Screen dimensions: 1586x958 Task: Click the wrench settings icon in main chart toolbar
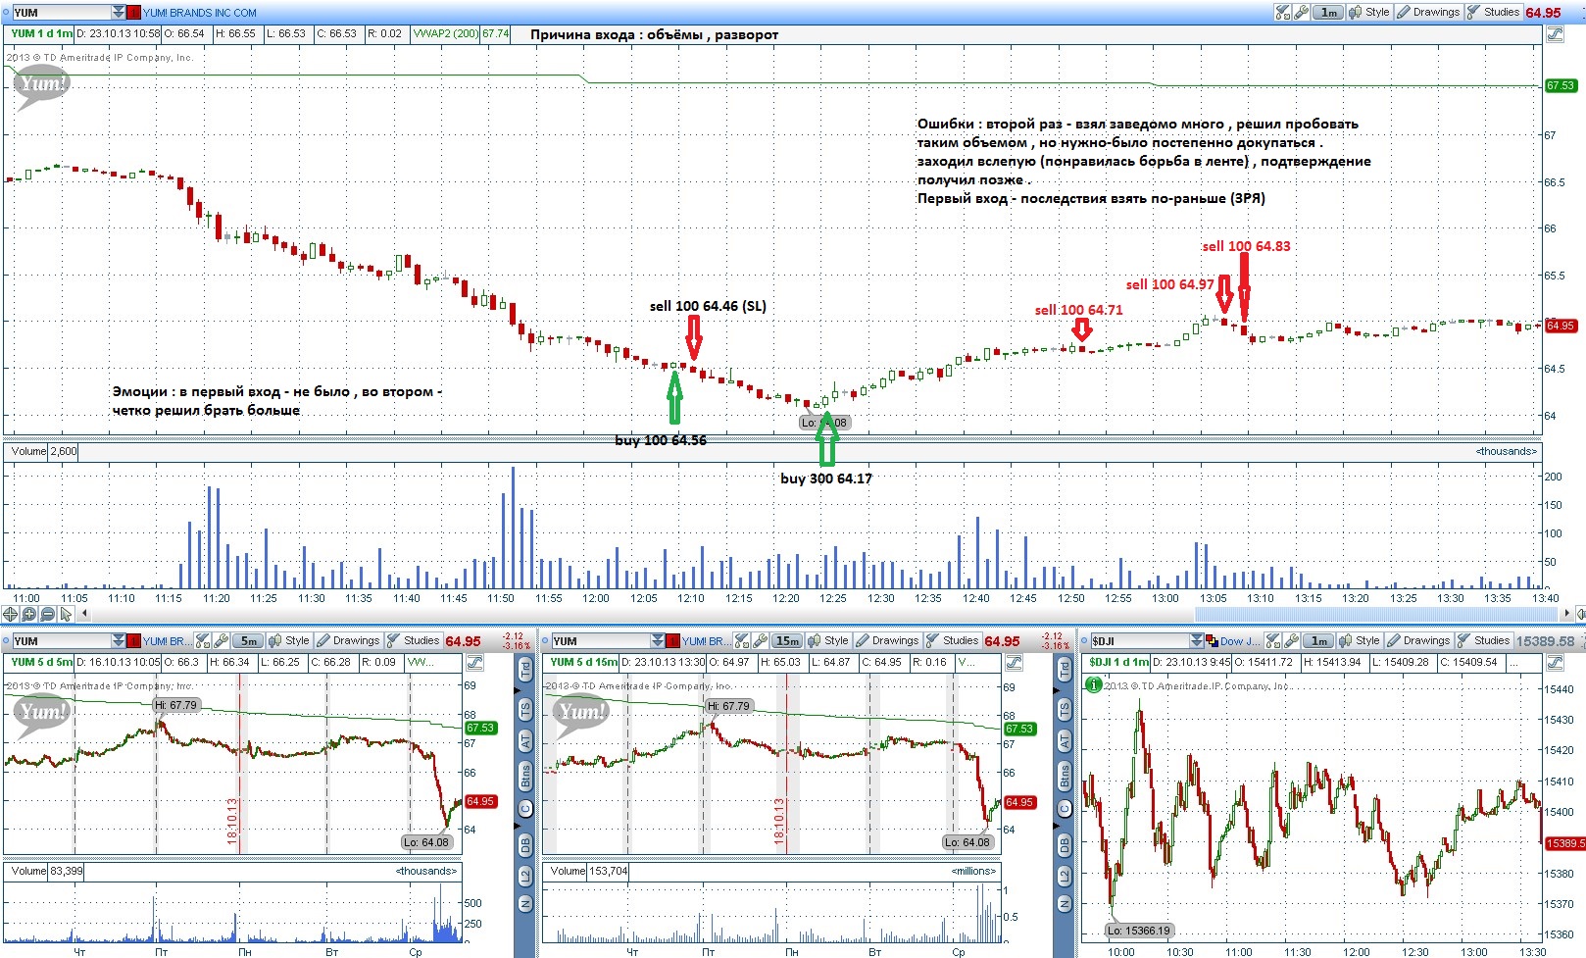[1301, 12]
